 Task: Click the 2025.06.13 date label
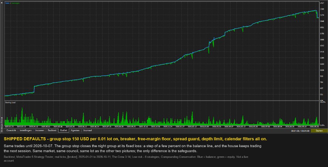pyautogui.click(x=82, y=127)
